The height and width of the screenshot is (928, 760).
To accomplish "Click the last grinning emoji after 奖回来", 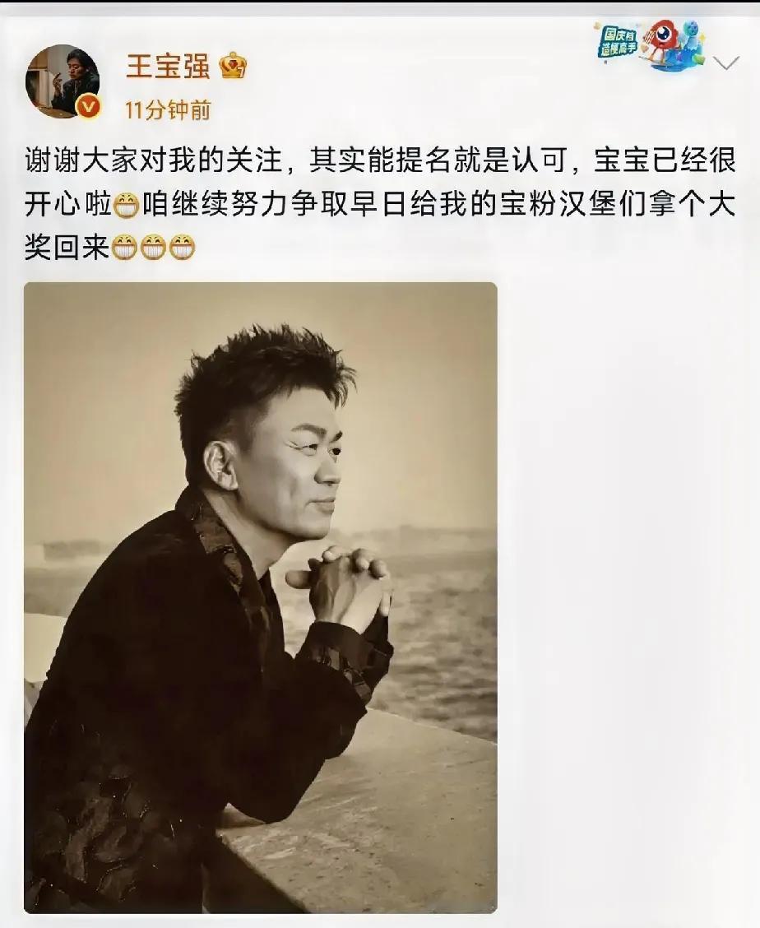I will coord(182,248).
